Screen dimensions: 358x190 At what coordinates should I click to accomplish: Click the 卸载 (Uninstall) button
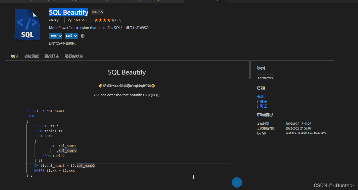click(69, 36)
